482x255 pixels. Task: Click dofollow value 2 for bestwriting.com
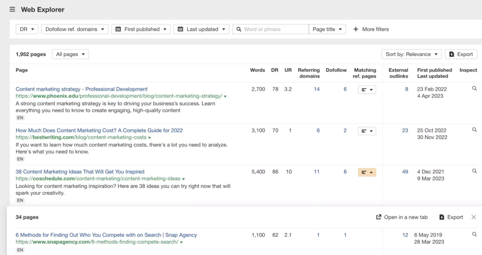coord(345,131)
